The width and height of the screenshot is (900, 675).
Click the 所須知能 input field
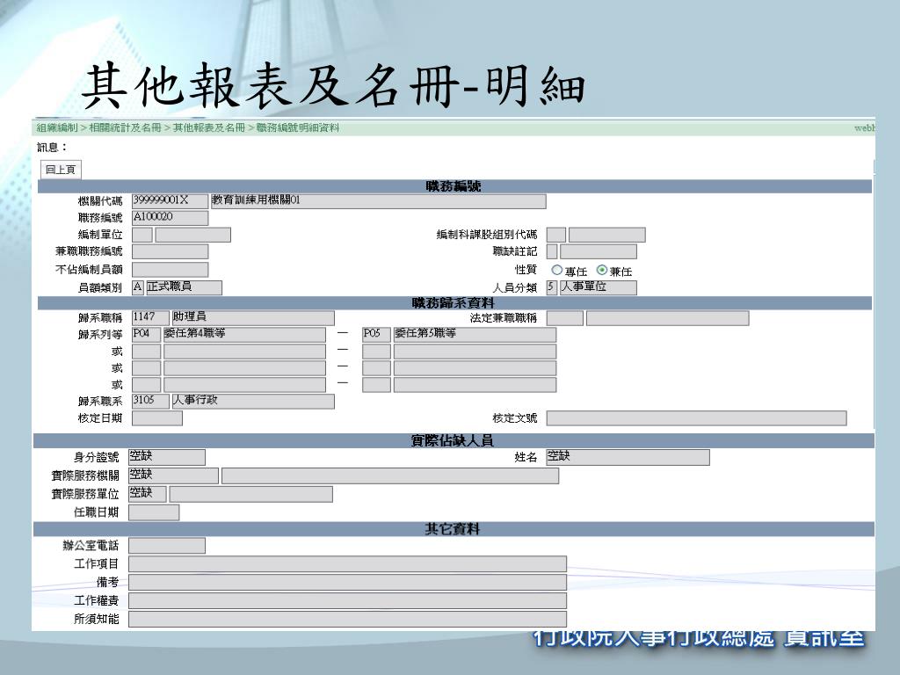click(347, 620)
